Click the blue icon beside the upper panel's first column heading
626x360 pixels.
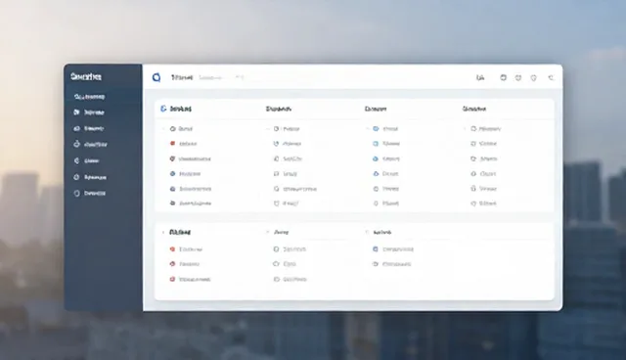pos(163,109)
